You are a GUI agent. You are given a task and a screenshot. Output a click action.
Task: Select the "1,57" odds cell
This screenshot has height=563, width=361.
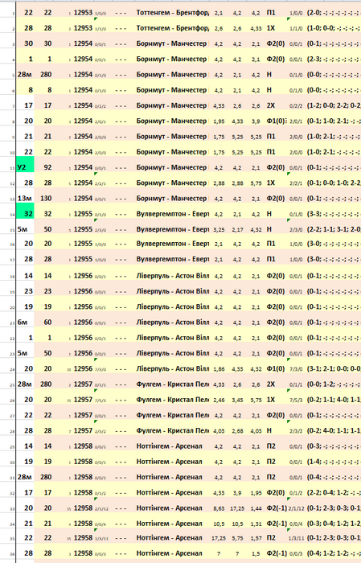[256, 538]
